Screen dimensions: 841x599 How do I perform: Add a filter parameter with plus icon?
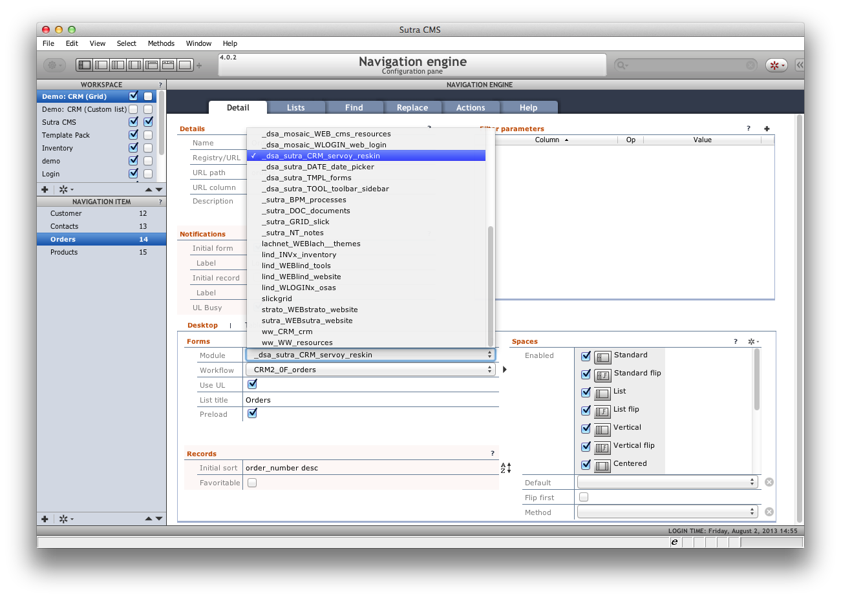pos(767,129)
